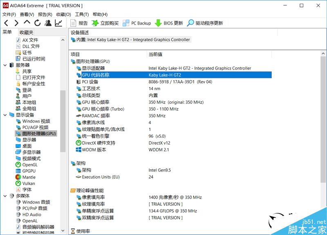This screenshot has width=327, height=235.
Task: Click 驱动程序更新 driver update button
Action: 205,23
